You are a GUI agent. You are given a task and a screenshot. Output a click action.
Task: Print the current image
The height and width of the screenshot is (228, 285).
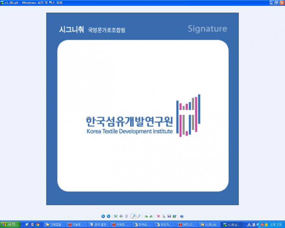[164, 216]
